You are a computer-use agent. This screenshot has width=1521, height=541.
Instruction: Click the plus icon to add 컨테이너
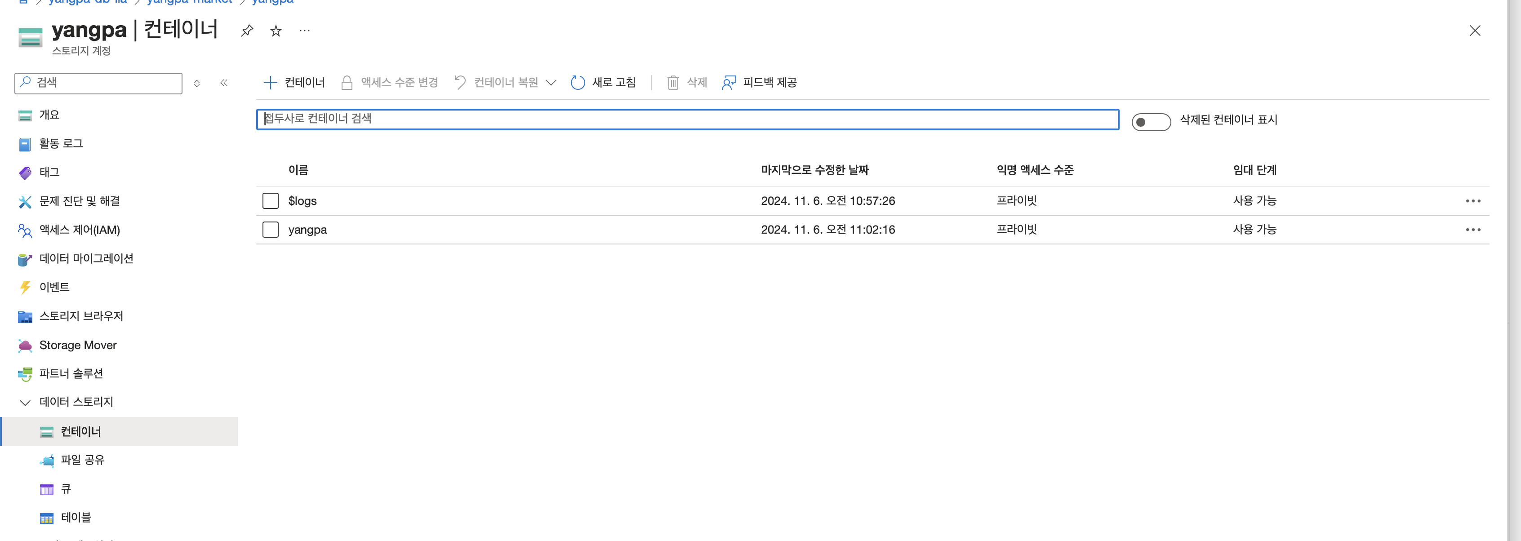point(270,83)
